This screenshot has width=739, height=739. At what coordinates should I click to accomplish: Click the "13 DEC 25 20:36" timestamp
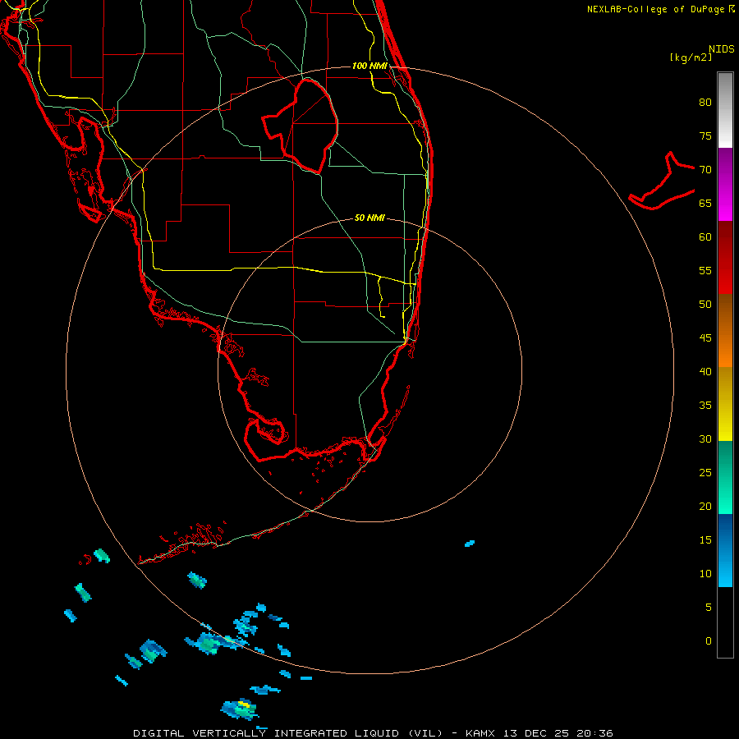coord(558,733)
